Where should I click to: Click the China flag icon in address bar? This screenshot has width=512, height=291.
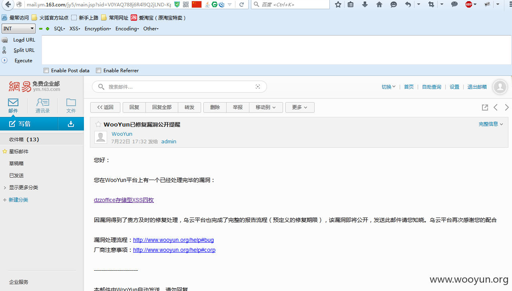coord(196,5)
